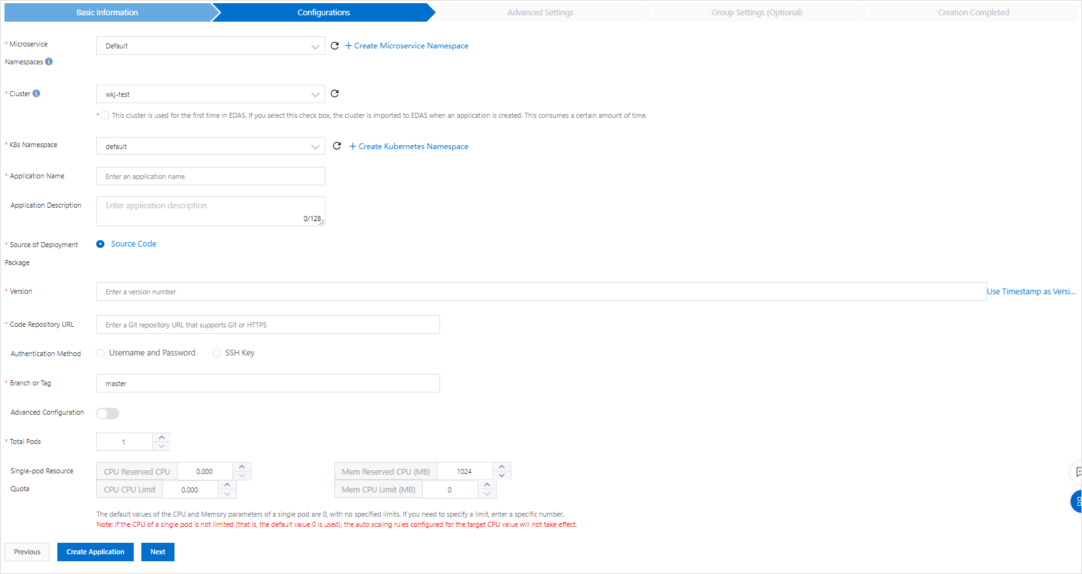Image resolution: width=1082 pixels, height=574 pixels.
Task: Click Use Timestamp as Version link
Action: (x=1031, y=292)
